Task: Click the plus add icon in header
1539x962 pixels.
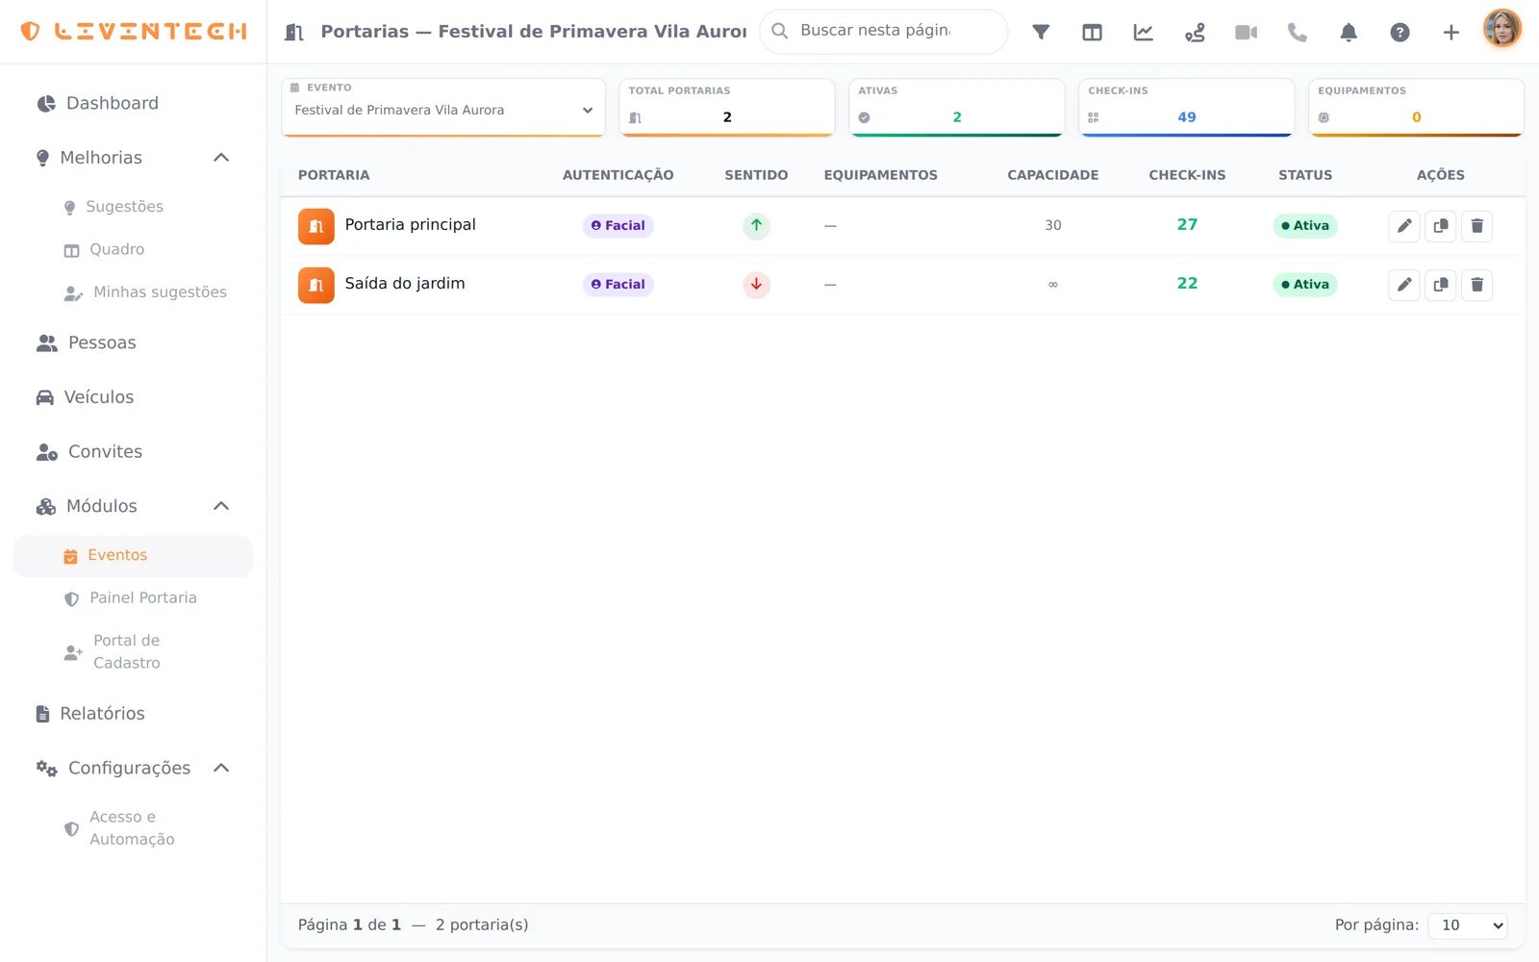Action: click(x=1451, y=32)
